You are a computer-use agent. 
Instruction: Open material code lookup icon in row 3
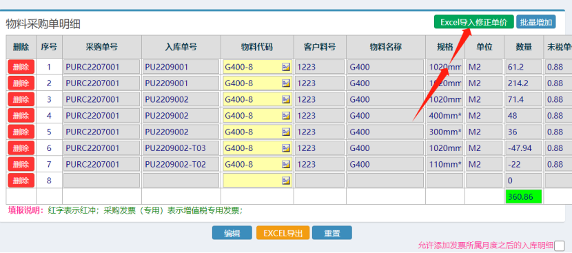(x=286, y=99)
